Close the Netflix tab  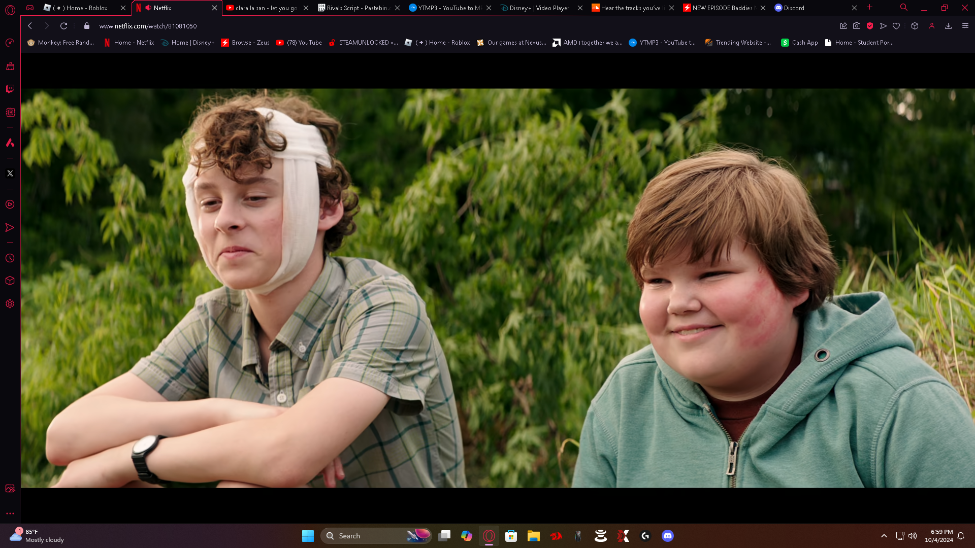click(214, 8)
